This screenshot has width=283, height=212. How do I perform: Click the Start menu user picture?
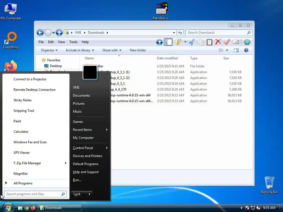tap(90, 72)
